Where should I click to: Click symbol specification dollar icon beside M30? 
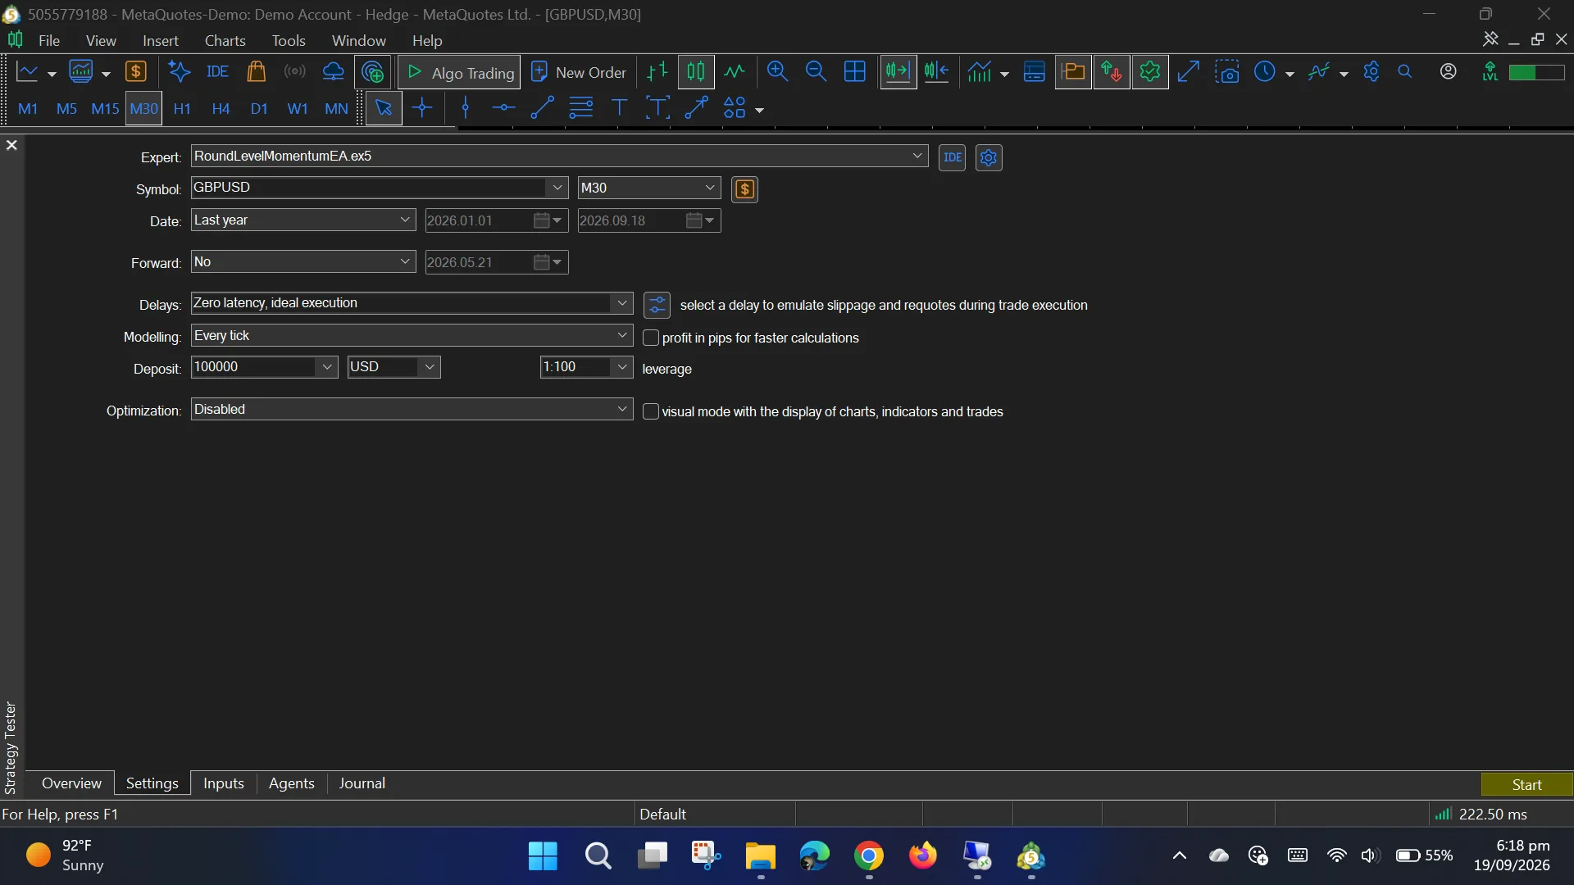tap(744, 189)
